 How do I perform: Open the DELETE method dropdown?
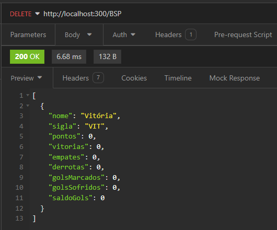(x=25, y=14)
